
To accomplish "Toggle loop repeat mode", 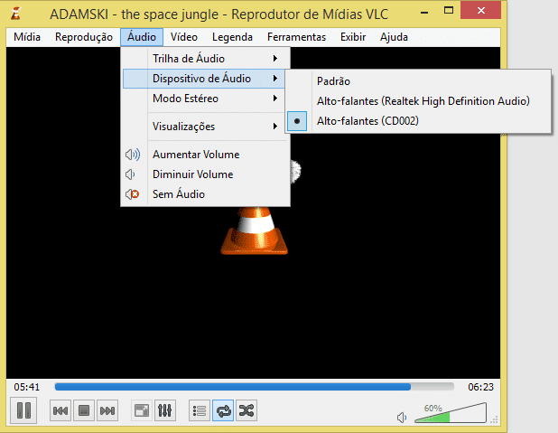I will tap(223, 410).
